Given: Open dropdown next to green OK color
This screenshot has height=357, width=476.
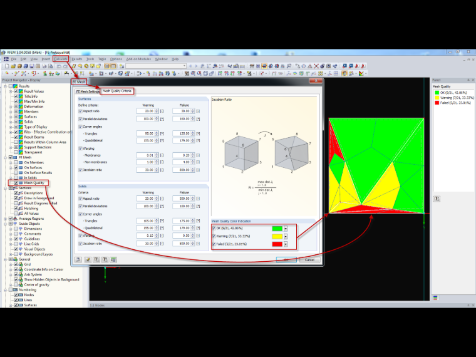Looking at the screenshot, I should coord(286,229).
